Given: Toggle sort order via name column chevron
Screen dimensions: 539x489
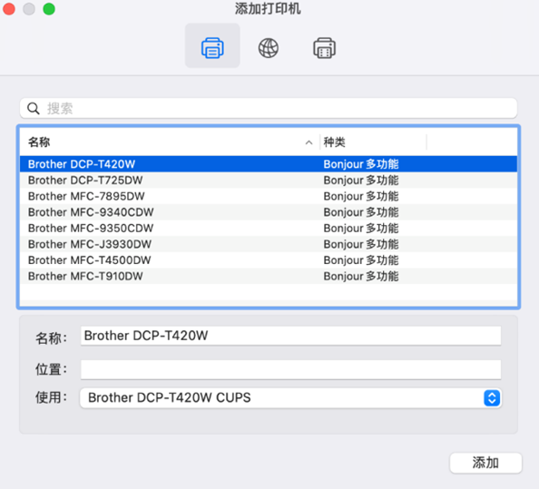Looking at the screenshot, I should (x=309, y=142).
